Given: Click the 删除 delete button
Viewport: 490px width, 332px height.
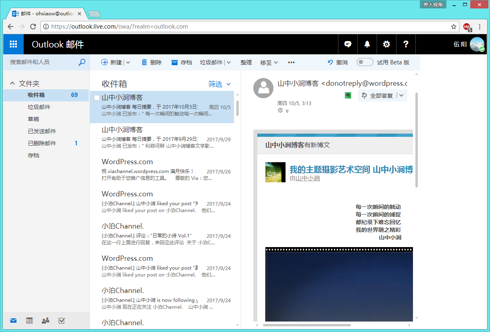Looking at the screenshot, I should click(x=152, y=62).
